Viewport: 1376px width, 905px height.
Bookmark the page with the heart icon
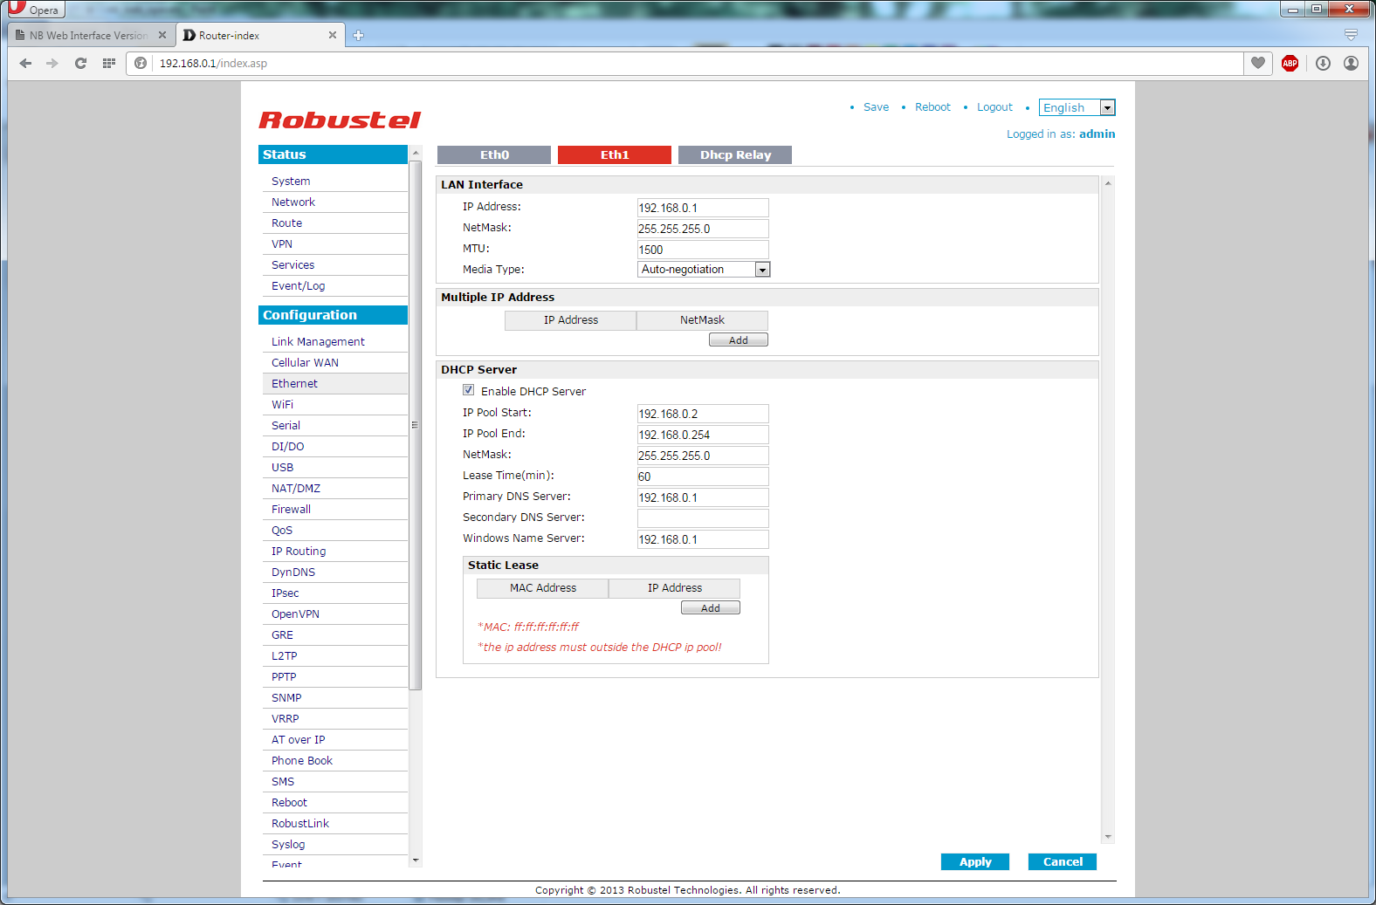(x=1258, y=63)
